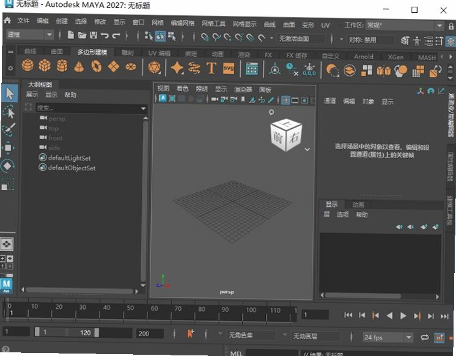Activate the Lasso Select tool
456x356 pixels.
9,112
